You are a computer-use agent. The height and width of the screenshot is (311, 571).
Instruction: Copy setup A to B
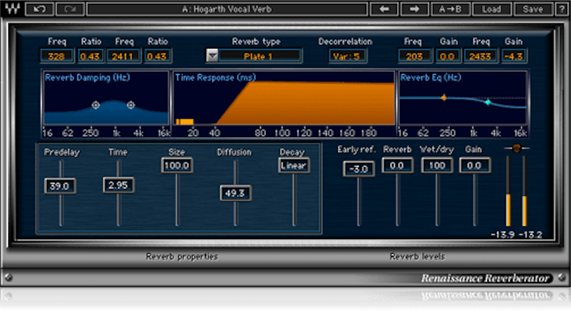click(450, 9)
